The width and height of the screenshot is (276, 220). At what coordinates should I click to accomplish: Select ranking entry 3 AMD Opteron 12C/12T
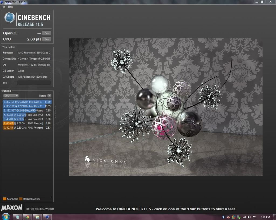pos(27,110)
